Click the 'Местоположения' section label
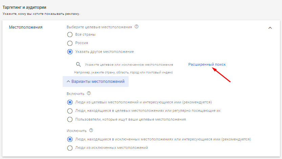The width and height of the screenshot is (282, 159). 25,27
